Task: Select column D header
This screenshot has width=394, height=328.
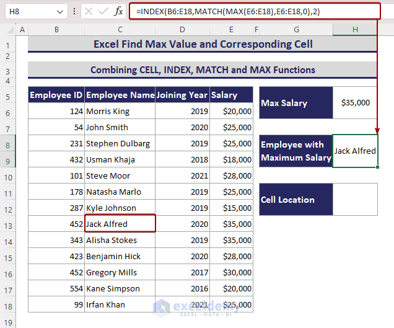Action: (182, 30)
